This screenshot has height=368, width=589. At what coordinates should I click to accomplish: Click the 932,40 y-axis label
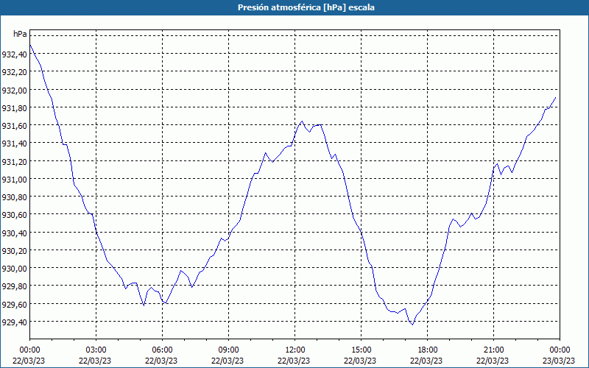point(14,54)
